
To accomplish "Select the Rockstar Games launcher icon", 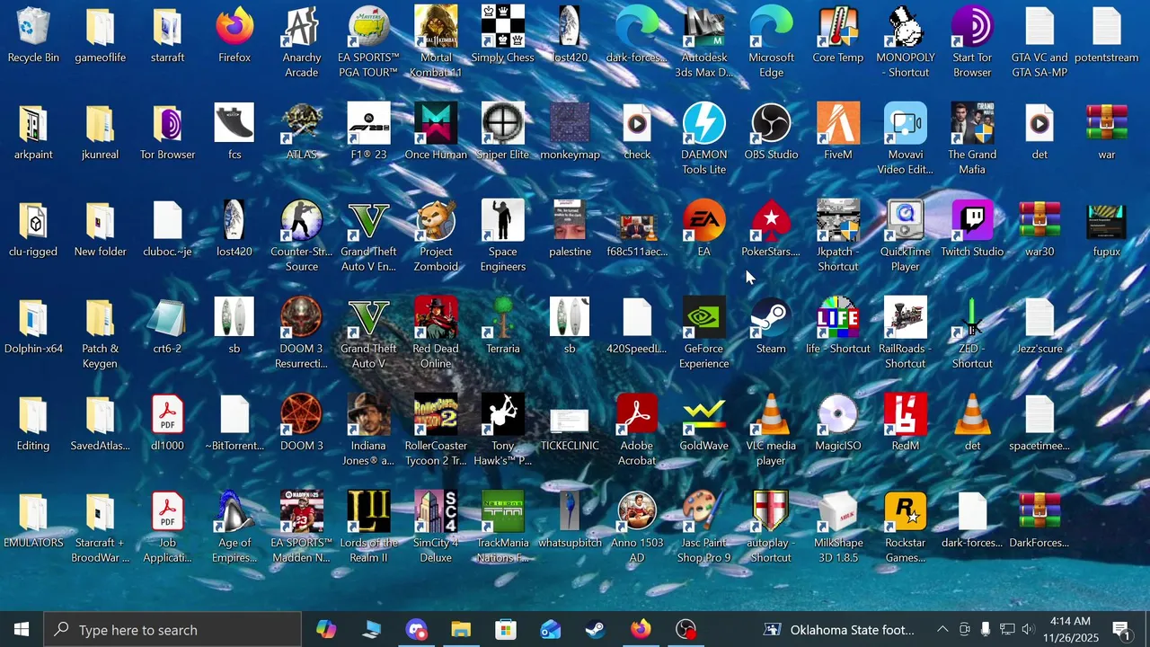I will 906,528.
